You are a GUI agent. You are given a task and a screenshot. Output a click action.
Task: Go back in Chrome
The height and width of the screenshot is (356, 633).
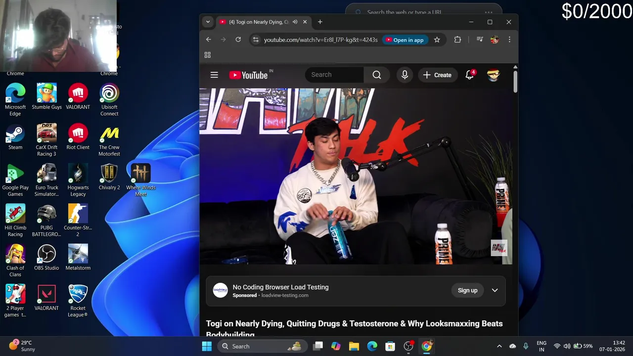[208, 40]
